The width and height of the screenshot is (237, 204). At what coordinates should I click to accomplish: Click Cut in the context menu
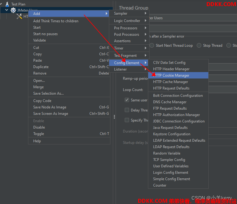coord(69,48)
